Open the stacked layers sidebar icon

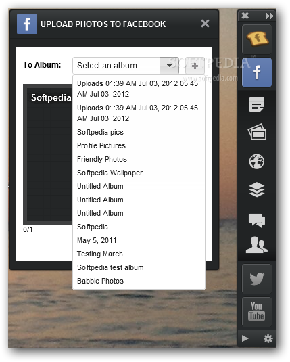click(x=257, y=189)
